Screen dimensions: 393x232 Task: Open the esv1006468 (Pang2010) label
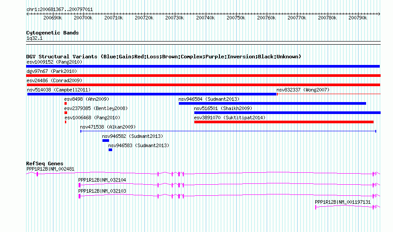[x=92, y=118]
